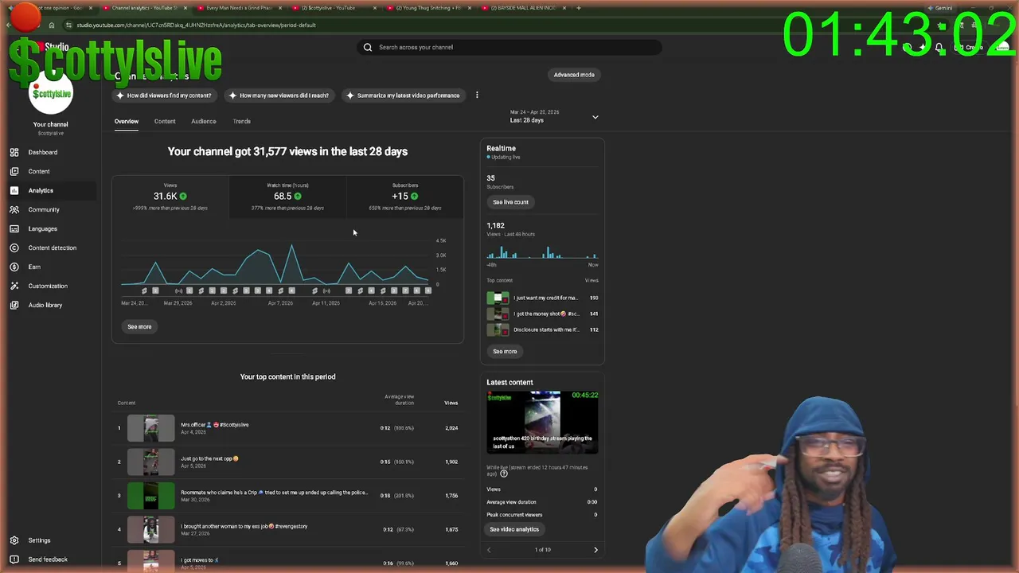Click realtime 48 hours views bar chart
The height and width of the screenshot is (573, 1019).
pyautogui.click(x=542, y=253)
